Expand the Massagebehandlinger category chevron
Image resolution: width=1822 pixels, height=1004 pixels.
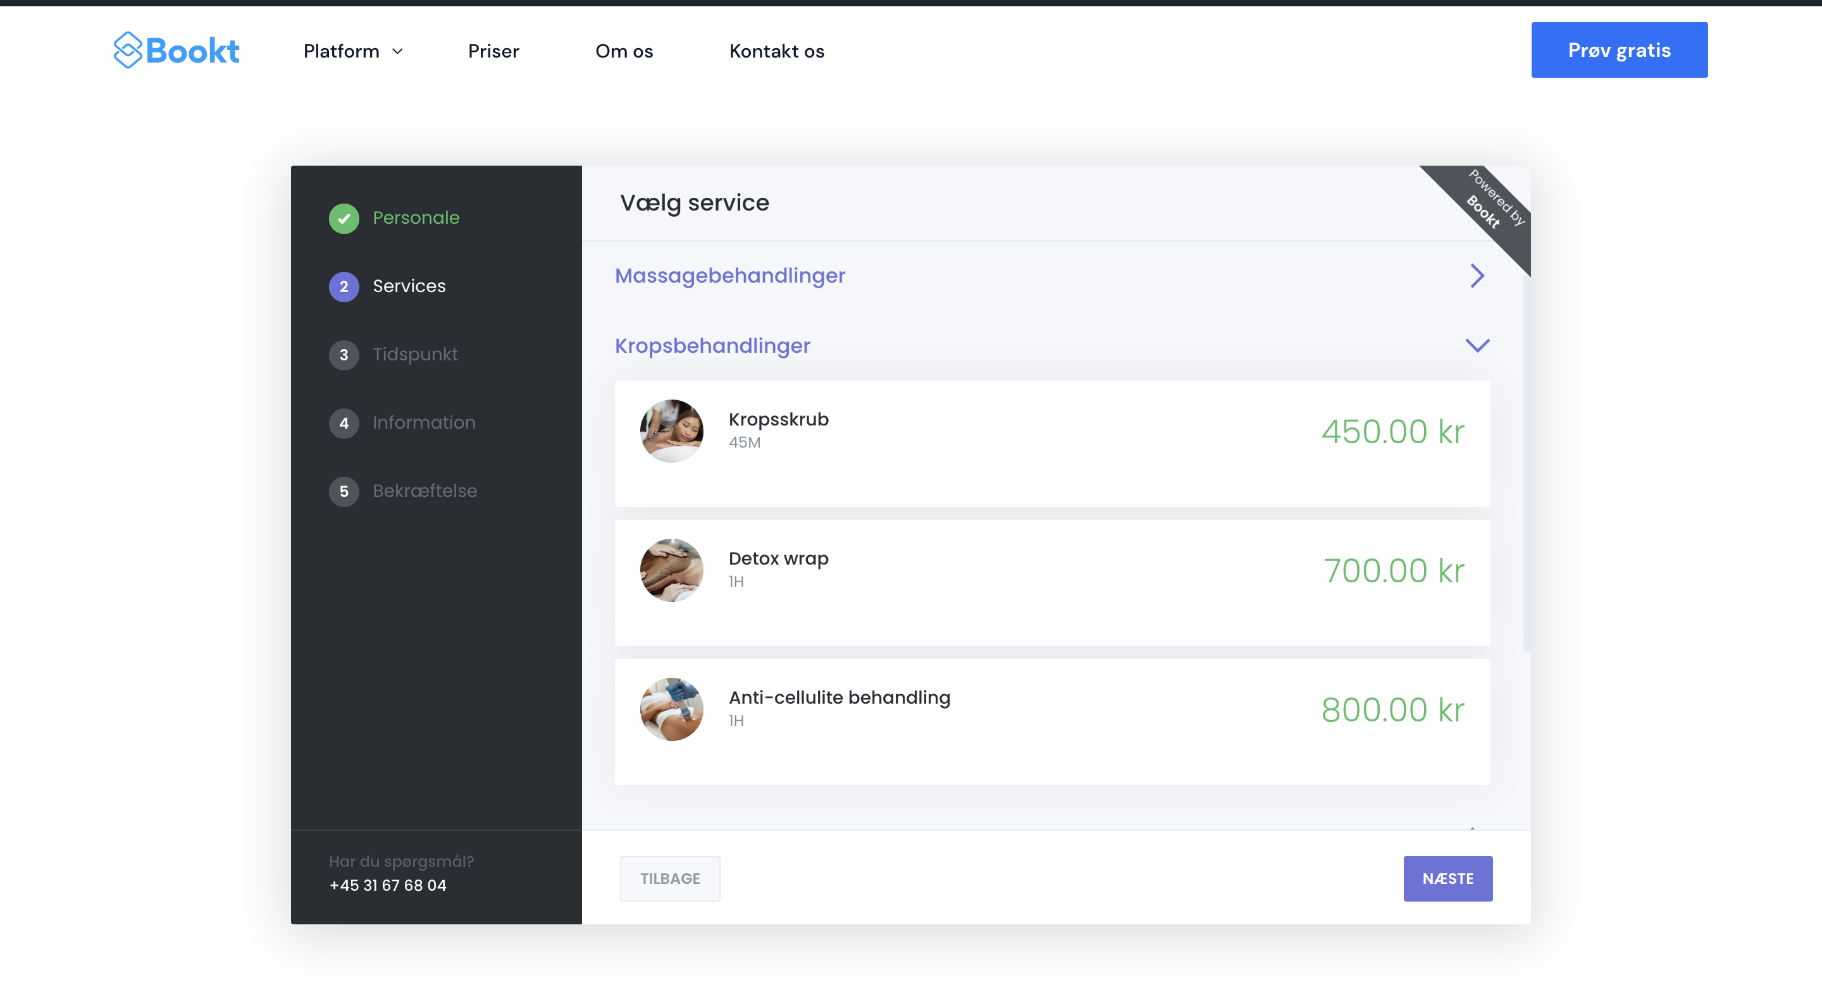coord(1477,276)
